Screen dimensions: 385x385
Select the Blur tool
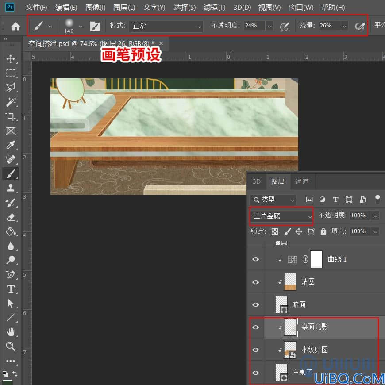click(11, 246)
